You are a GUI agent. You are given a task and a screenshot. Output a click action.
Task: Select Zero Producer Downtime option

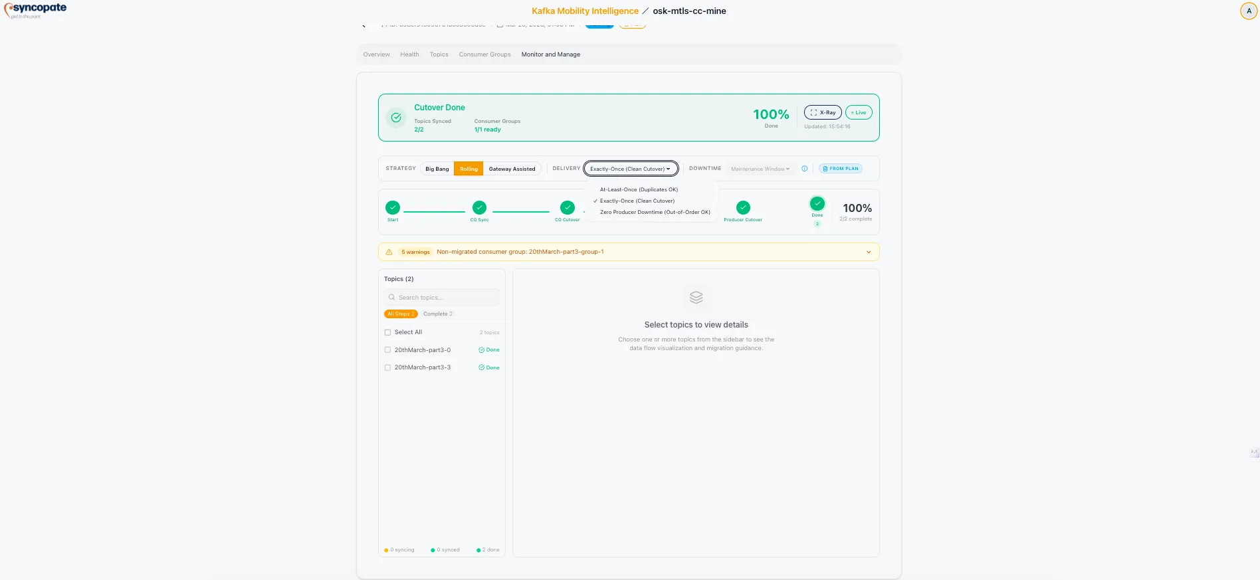[x=655, y=212]
